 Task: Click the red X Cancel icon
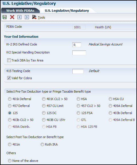point(12,17)
